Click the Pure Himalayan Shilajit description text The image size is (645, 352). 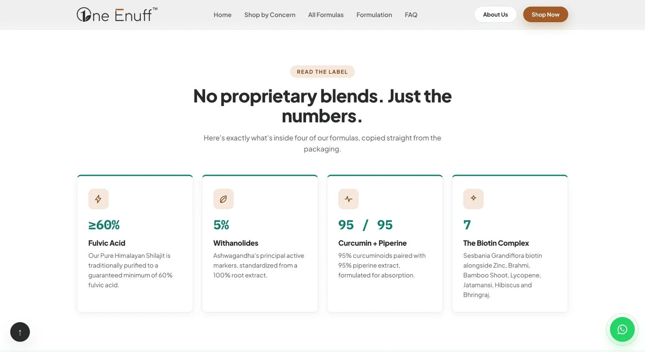(130, 270)
